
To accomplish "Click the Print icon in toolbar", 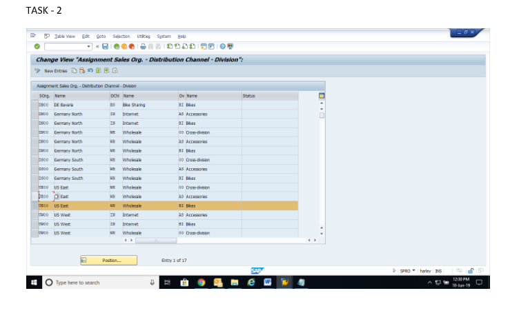I will [143, 47].
